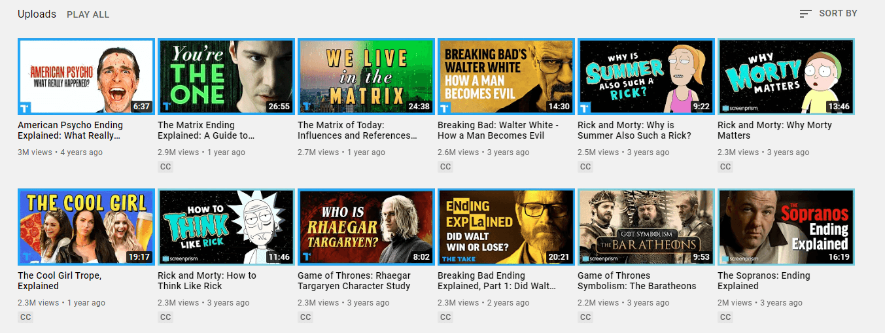The width and height of the screenshot is (885, 333).
Task: Click '2.7M views • 1 year ago' text
Action: pyautogui.click(x=341, y=152)
